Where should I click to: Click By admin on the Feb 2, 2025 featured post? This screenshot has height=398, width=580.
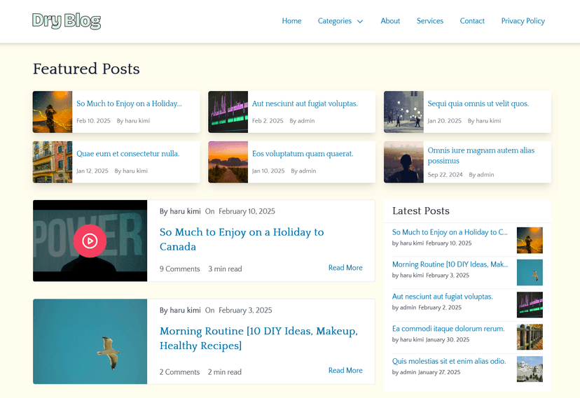pyautogui.click(x=302, y=121)
